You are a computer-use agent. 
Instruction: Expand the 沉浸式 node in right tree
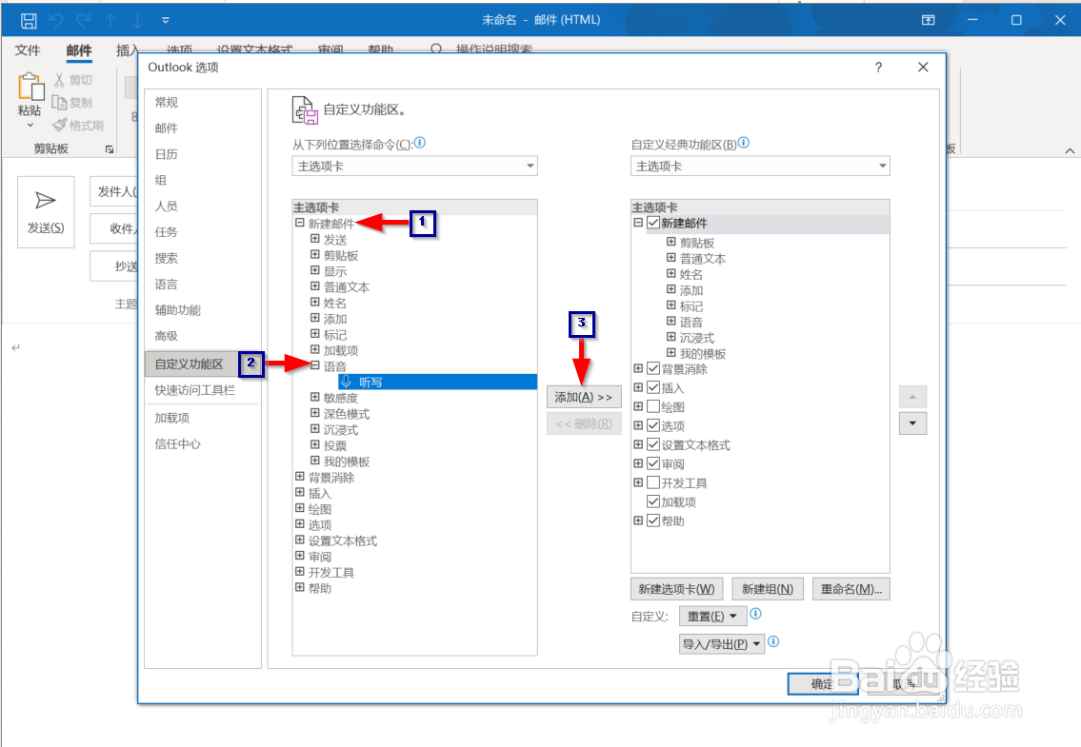tap(671, 337)
